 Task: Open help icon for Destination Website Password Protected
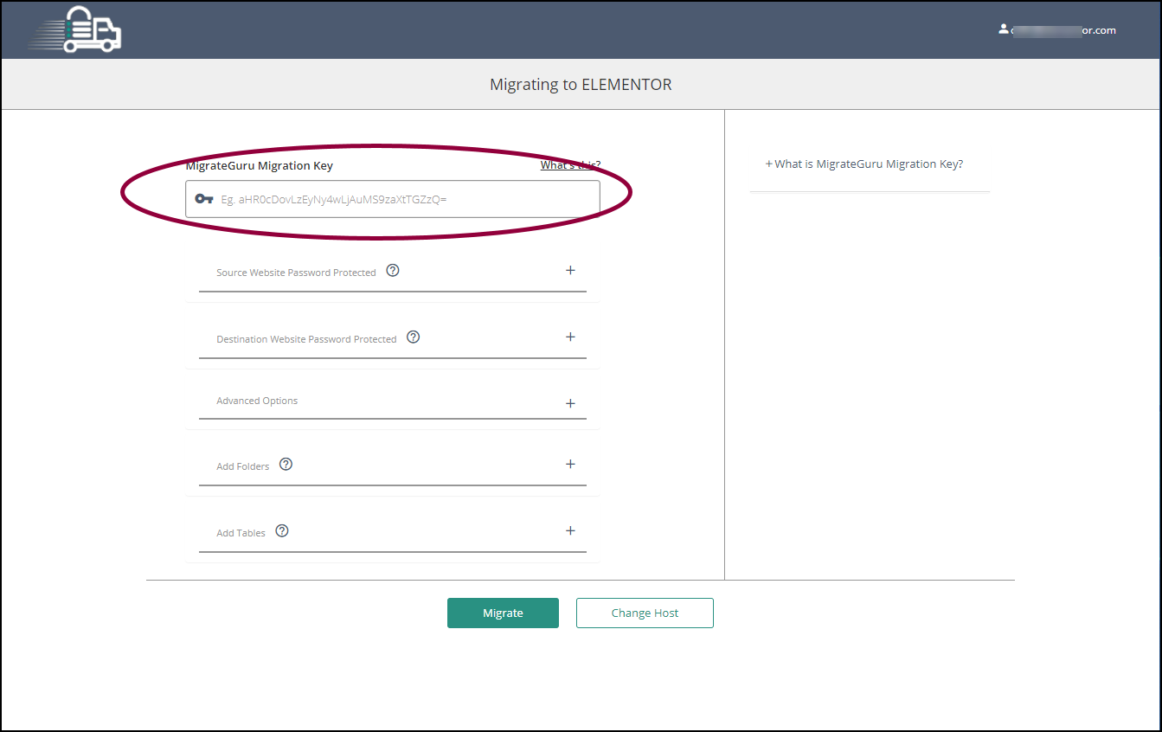coord(413,337)
